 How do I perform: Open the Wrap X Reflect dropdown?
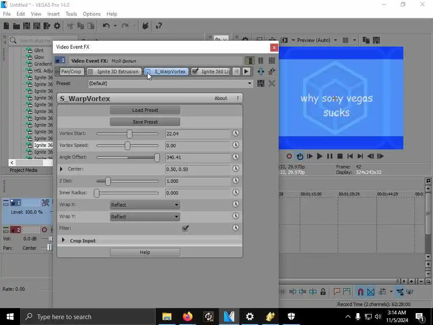145,205
